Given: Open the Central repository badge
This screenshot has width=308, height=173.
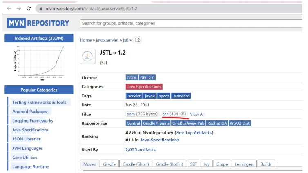Looking at the screenshot, I should tap(134, 123).
